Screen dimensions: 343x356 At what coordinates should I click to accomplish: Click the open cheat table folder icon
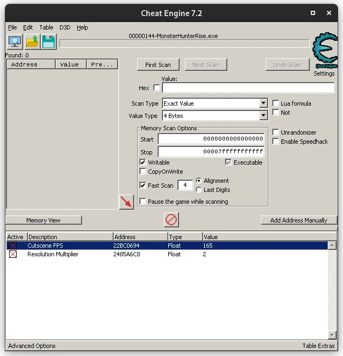pyautogui.click(x=32, y=42)
